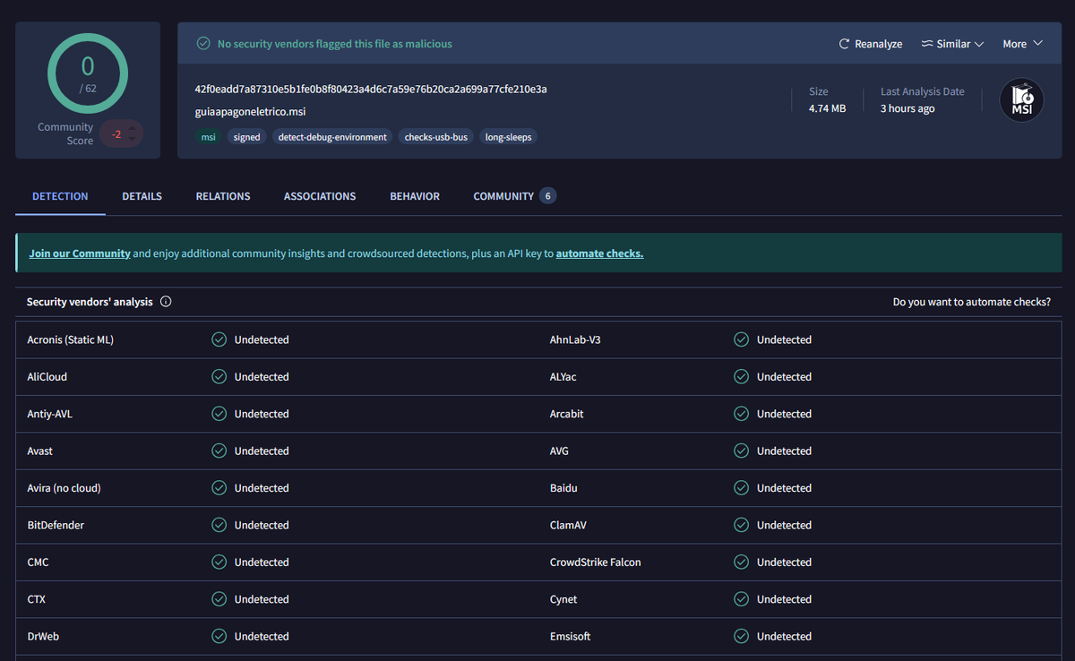Click the Undetected result for DrWeb
Screen dimensions: 1075x661
tap(262, 637)
